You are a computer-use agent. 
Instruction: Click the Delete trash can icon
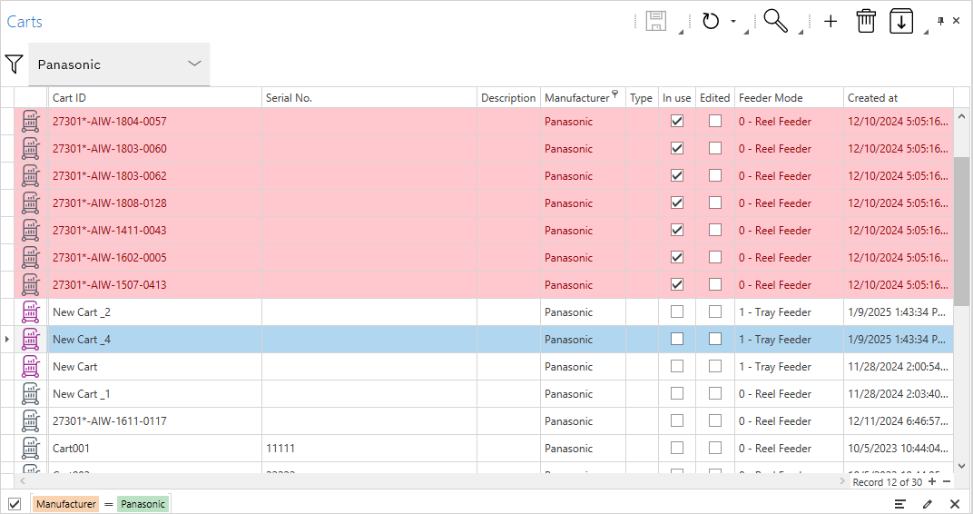point(866,21)
